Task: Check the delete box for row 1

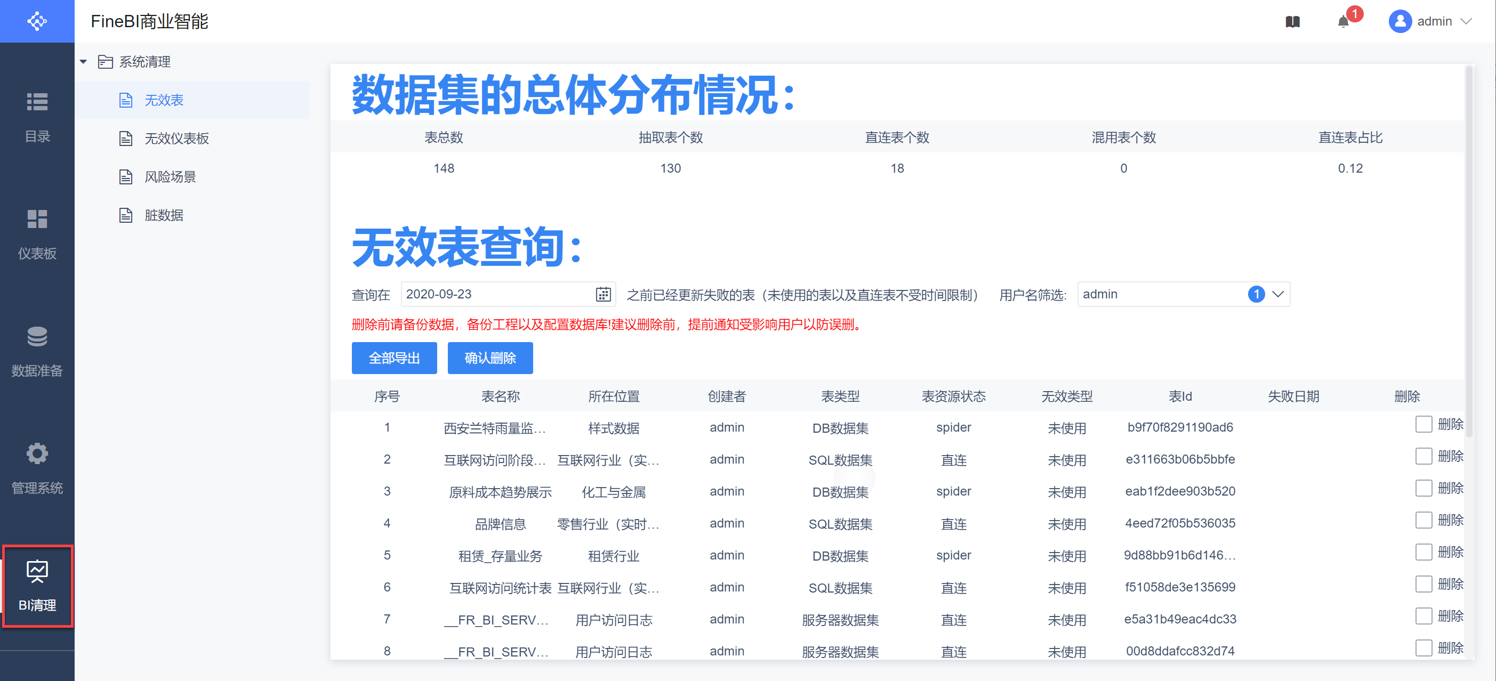Action: [1423, 424]
